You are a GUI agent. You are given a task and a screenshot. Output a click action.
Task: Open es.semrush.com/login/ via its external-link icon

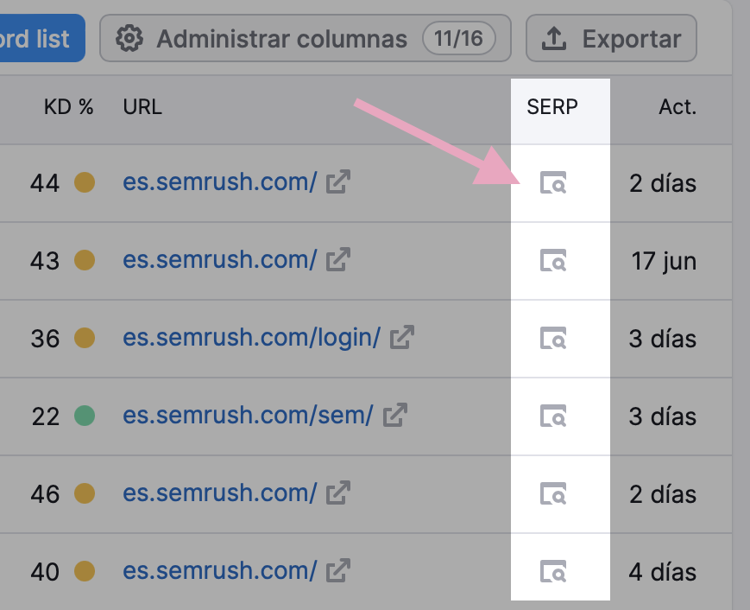(x=402, y=337)
